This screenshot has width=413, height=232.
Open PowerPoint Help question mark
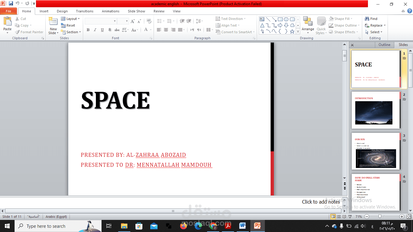[x=409, y=11]
